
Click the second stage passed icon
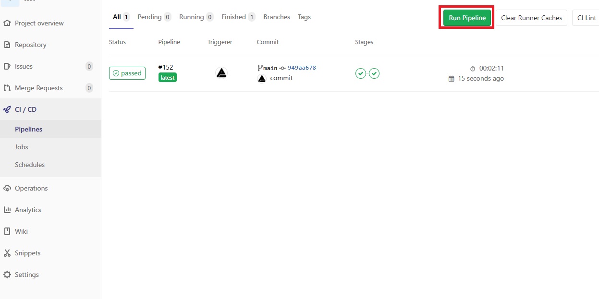tap(374, 73)
